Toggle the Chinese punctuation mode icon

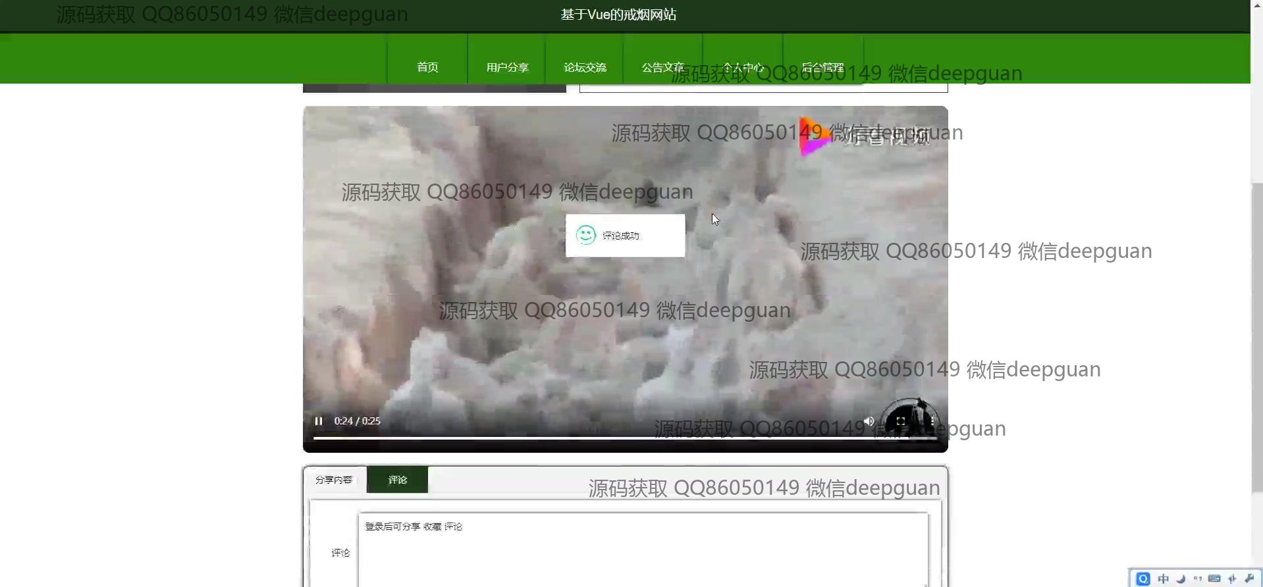(1197, 578)
